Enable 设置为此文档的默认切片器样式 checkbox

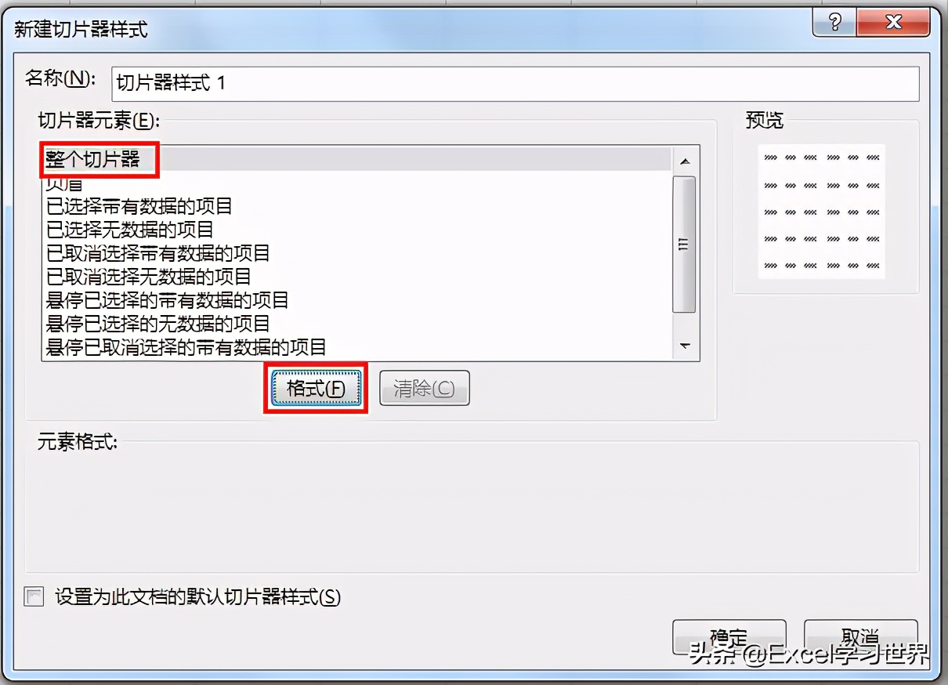point(34,597)
